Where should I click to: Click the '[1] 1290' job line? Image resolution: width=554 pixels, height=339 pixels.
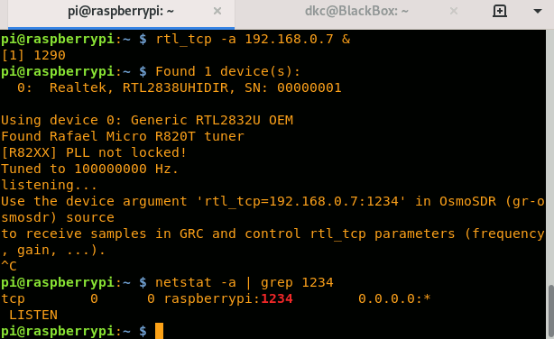pos(33,55)
